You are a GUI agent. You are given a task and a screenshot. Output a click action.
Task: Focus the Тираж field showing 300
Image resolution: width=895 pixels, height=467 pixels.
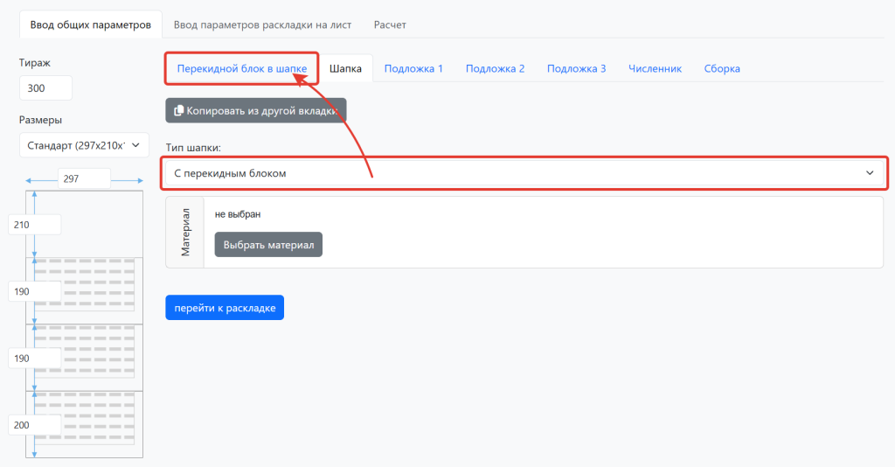click(x=45, y=88)
